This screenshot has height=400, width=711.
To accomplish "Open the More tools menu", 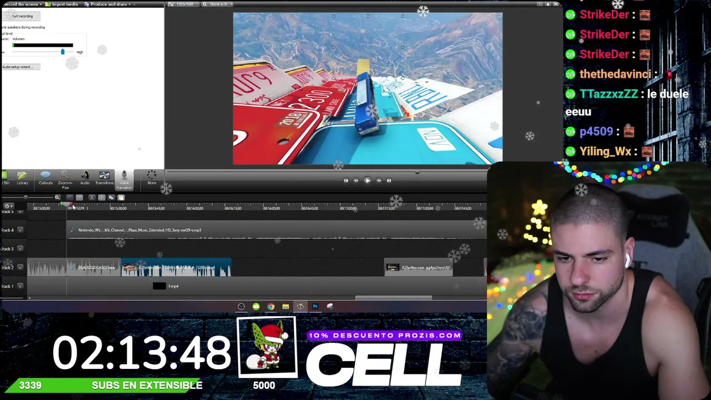I will coord(152,178).
